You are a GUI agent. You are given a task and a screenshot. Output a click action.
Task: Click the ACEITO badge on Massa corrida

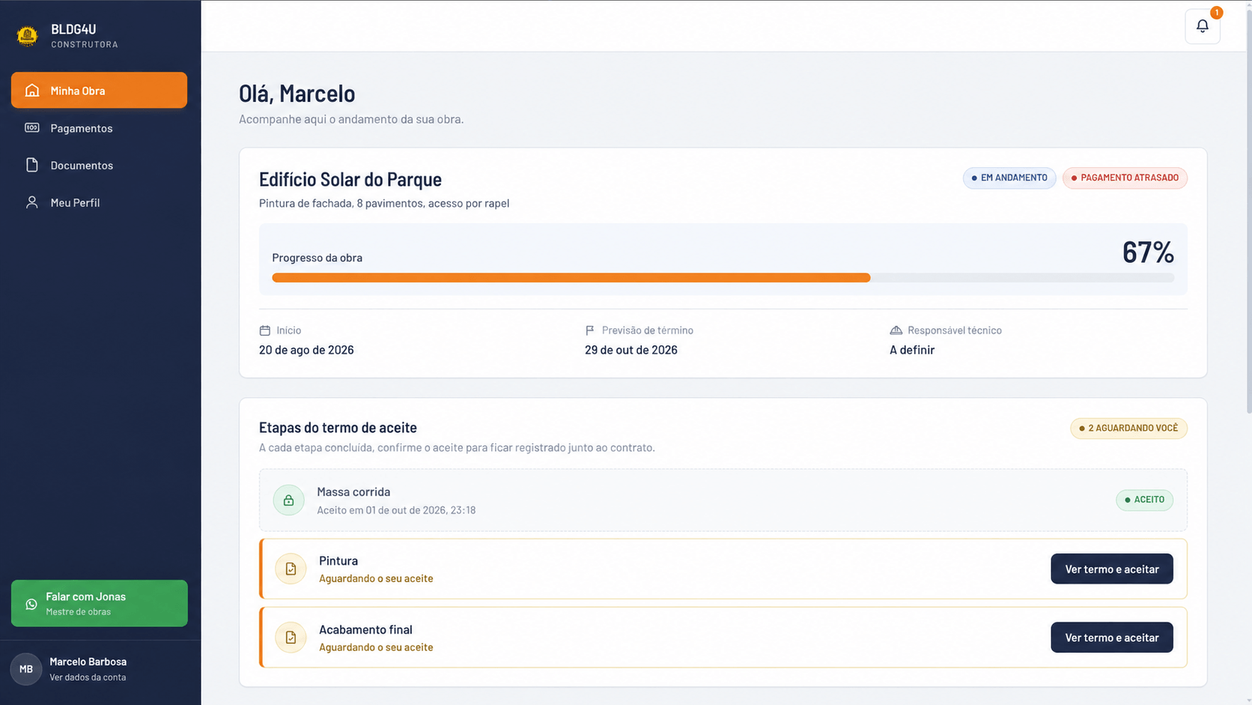pyautogui.click(x=1144, y=500)
